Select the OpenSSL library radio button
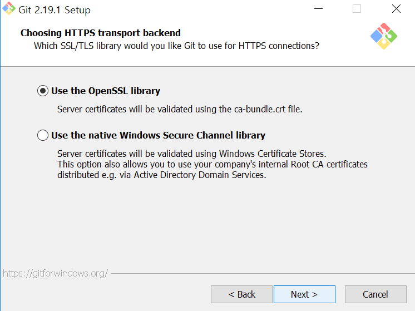Viewport: 415px width, 311px height. point(43,91)
